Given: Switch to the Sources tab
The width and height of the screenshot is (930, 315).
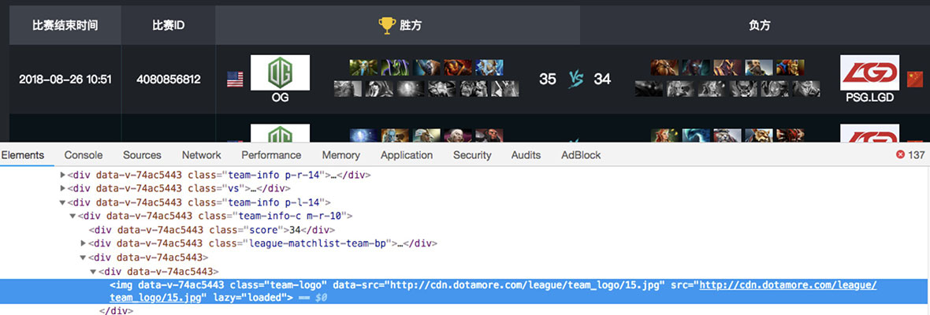Looking at the screenshot, I should pos(143,155).
